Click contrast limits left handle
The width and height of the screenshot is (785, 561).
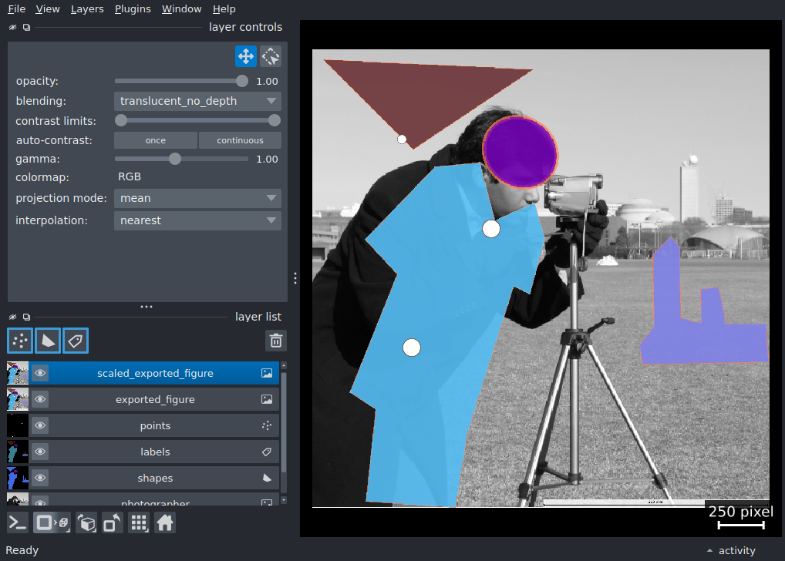[x=120, y=121]
